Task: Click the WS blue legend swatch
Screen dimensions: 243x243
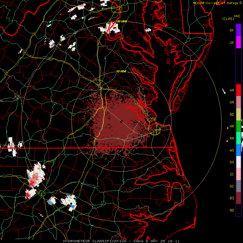Action: pyautogui.click(x=238, y=150)
